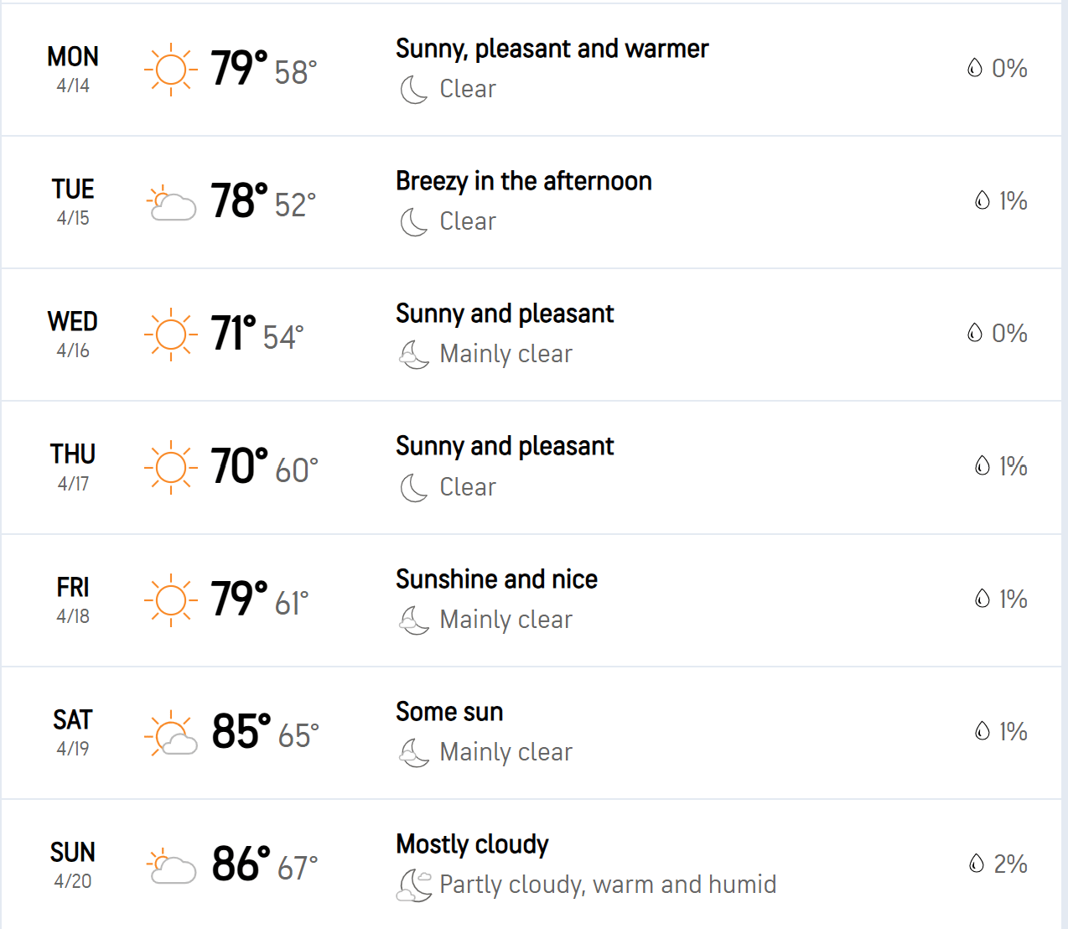Click the moon icon beside Monday's Clear

pos(414,90)
